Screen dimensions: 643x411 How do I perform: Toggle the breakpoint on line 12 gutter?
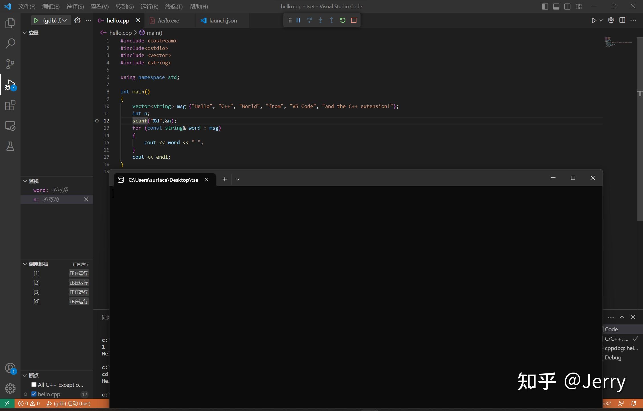[97, 121]
